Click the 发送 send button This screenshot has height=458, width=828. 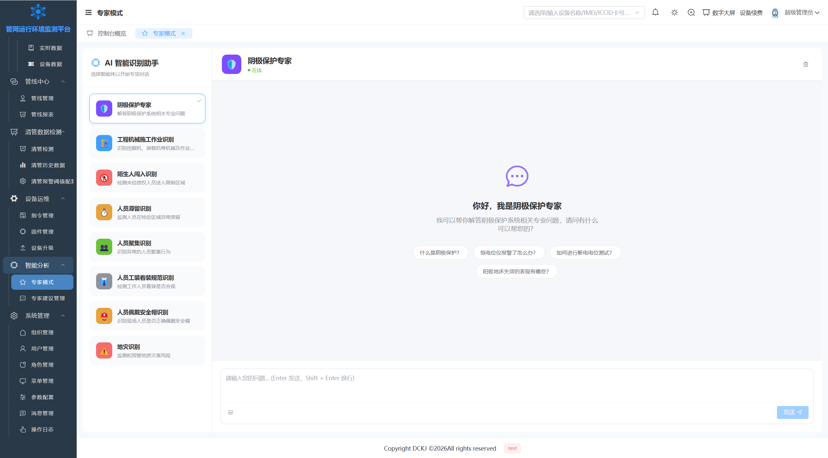(792, 412)
